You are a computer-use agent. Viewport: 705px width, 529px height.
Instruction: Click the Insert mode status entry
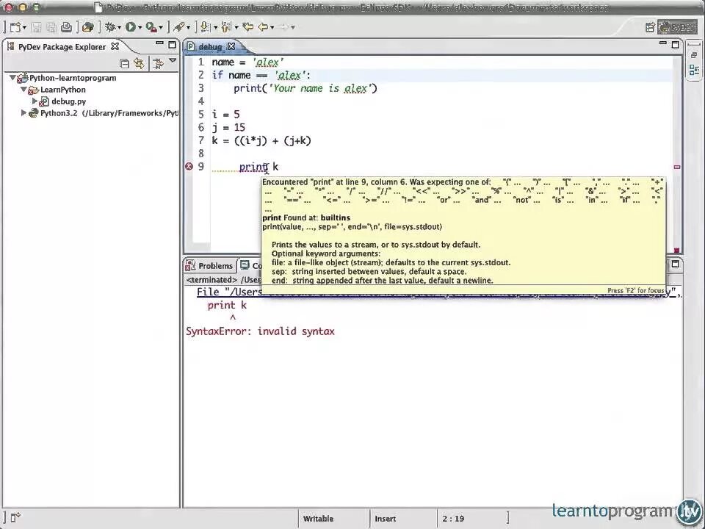(x=386, y=519)
